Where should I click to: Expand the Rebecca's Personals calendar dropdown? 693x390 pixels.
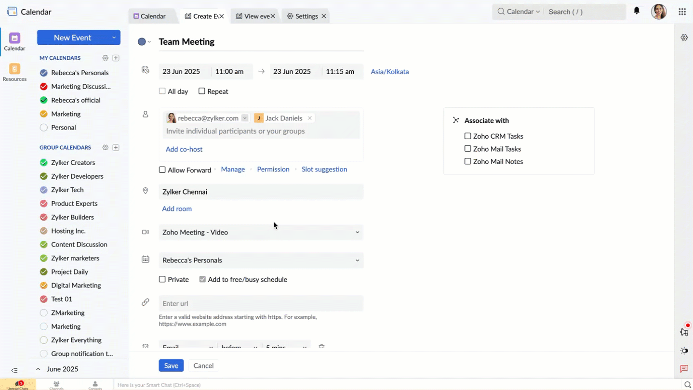tap(357, 260)
